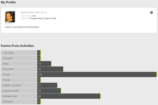
Task: Select the Discussion karma row label
Action: pyautogui.click(x=8, y=69)
